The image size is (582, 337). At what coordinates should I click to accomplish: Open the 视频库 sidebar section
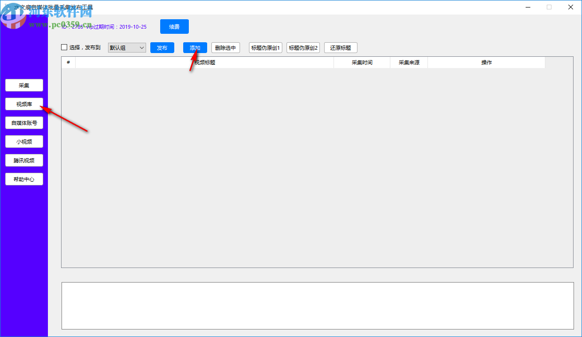click(x=24, y=104)
